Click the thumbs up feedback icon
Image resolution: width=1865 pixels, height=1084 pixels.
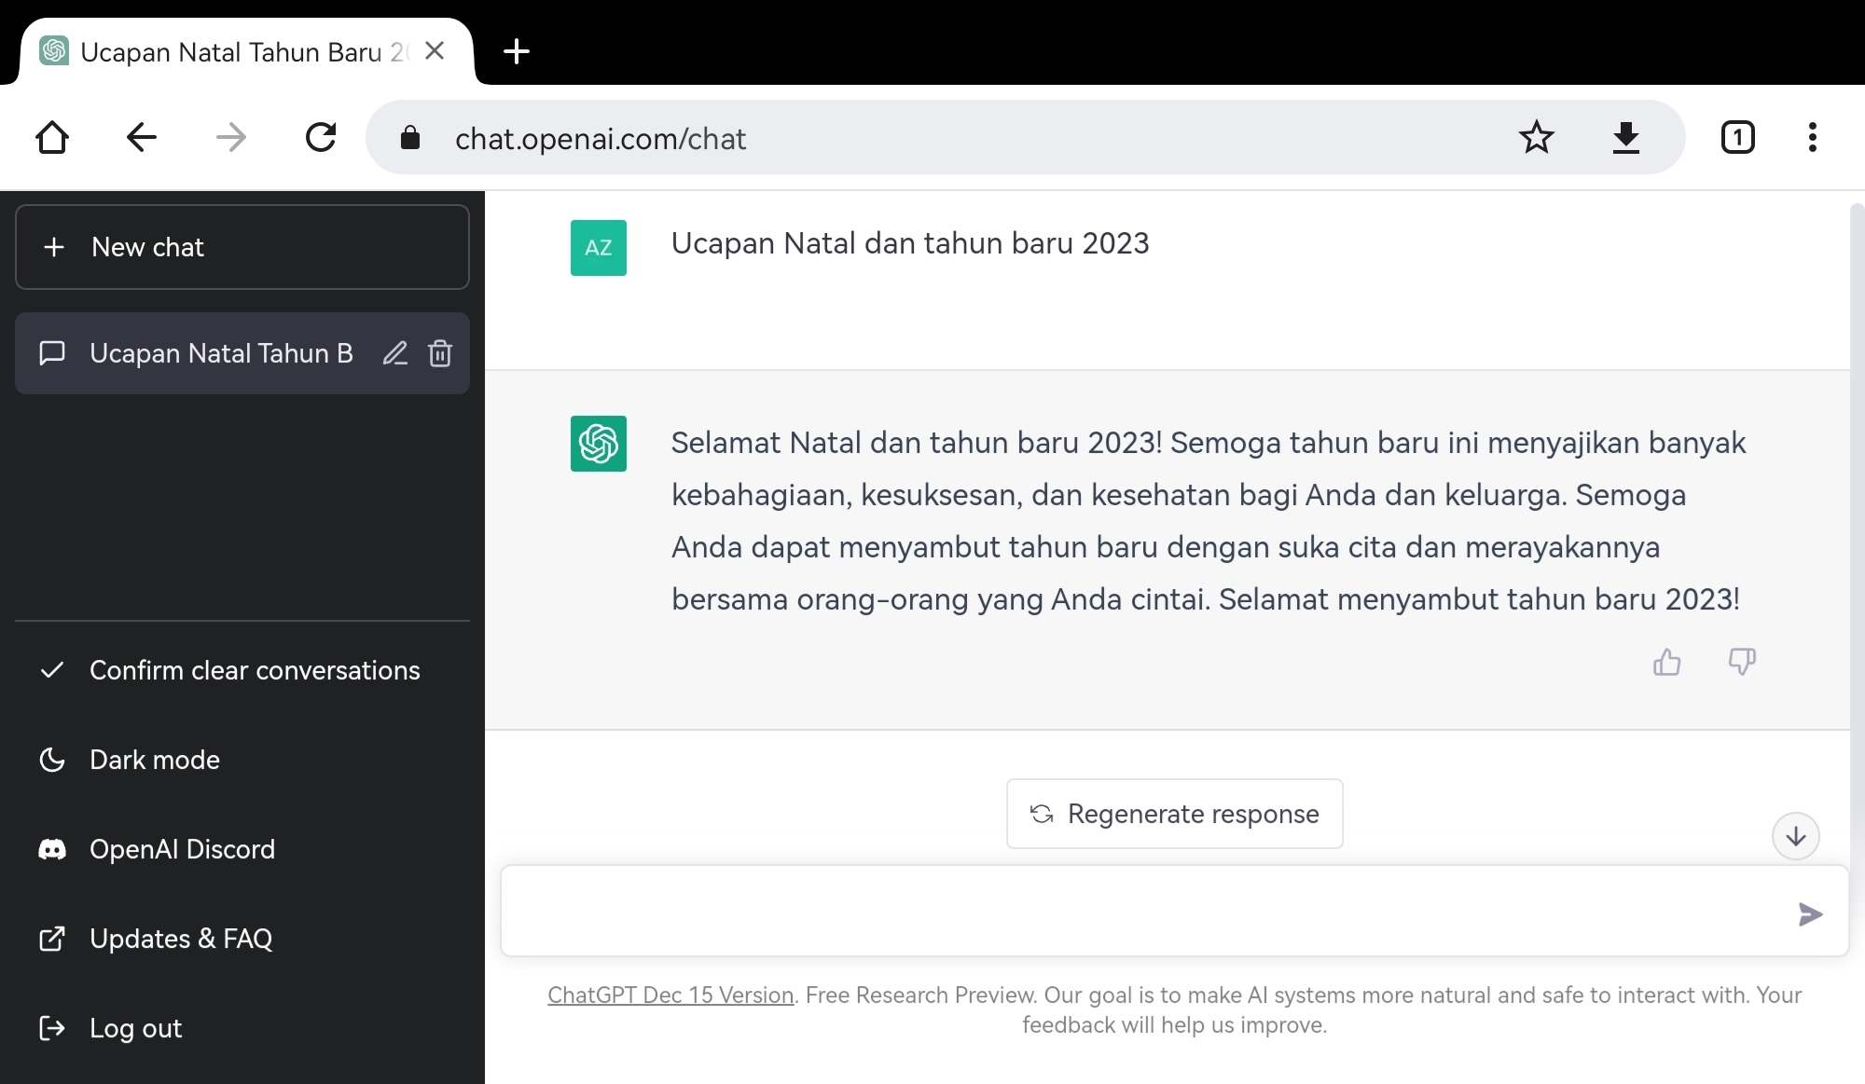[1666, 662]
